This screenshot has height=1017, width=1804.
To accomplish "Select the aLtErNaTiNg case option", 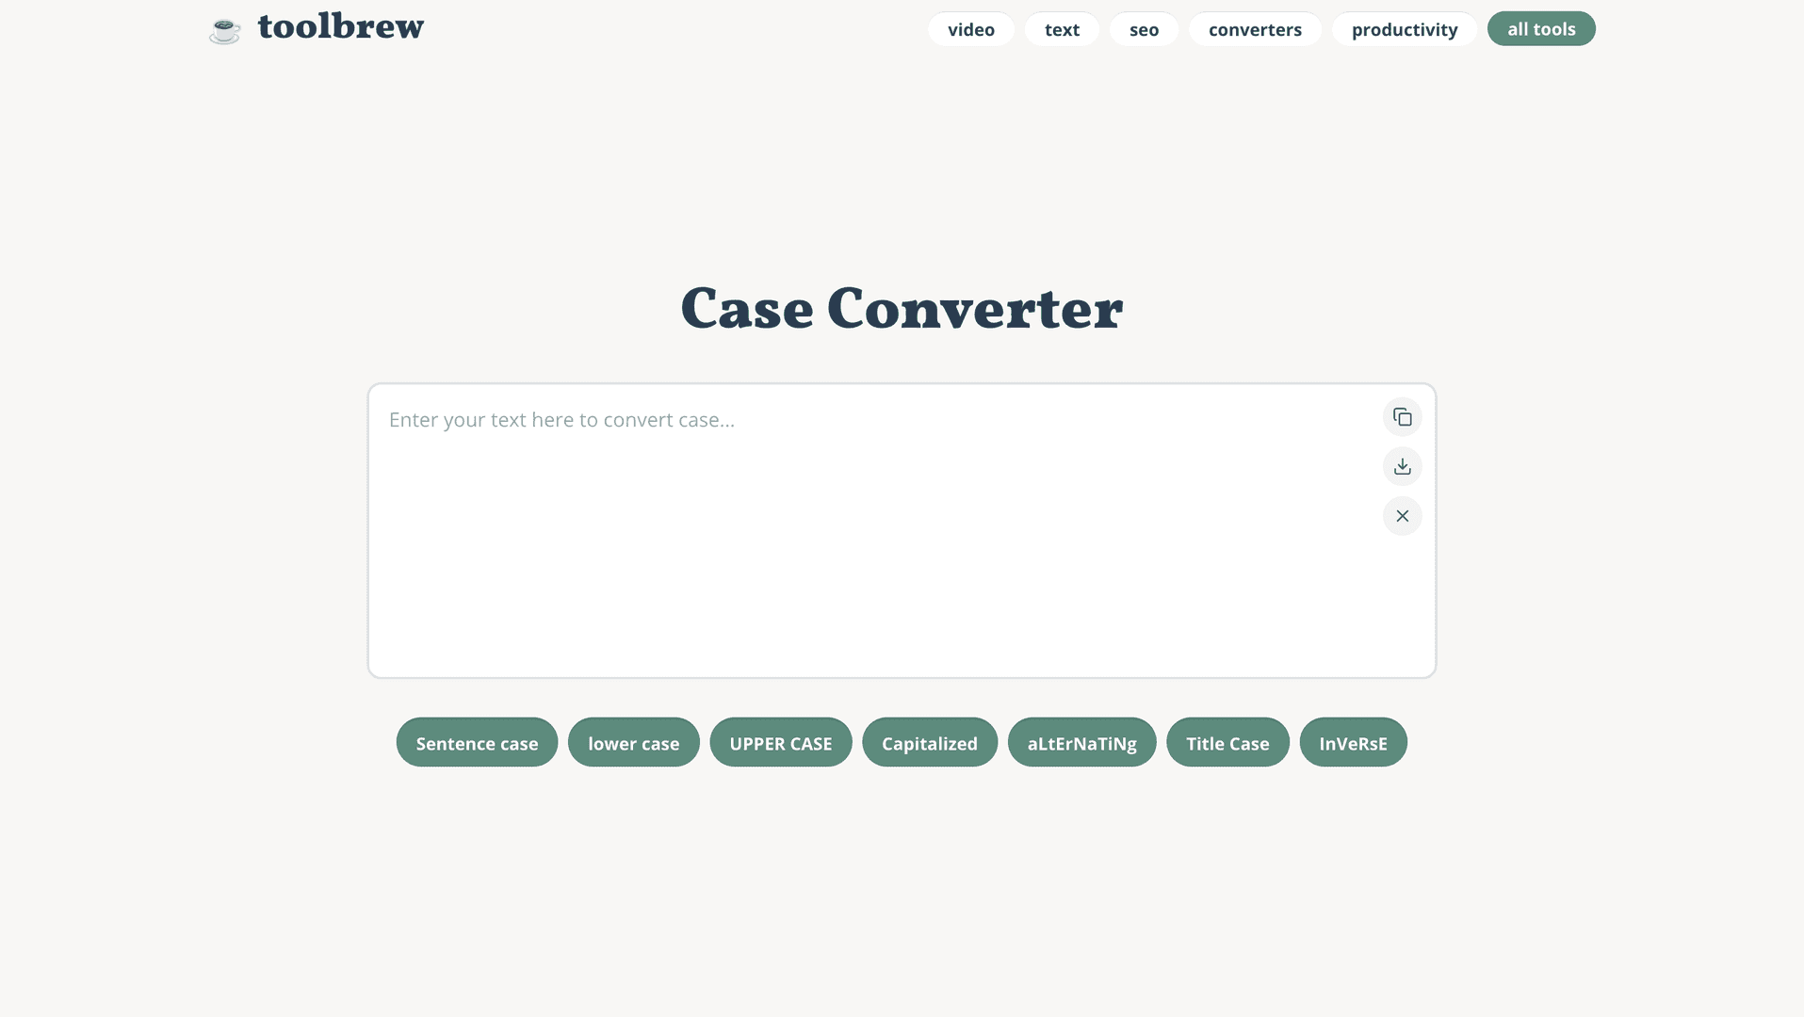I will pos(1081,742).
